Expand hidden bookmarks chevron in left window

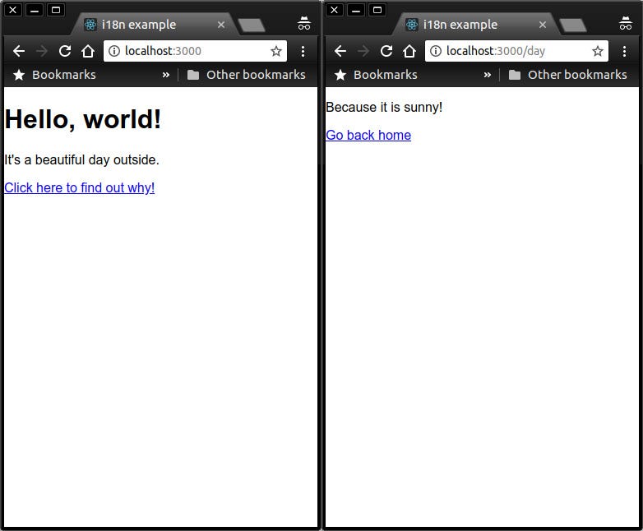[x=165, y=75]
